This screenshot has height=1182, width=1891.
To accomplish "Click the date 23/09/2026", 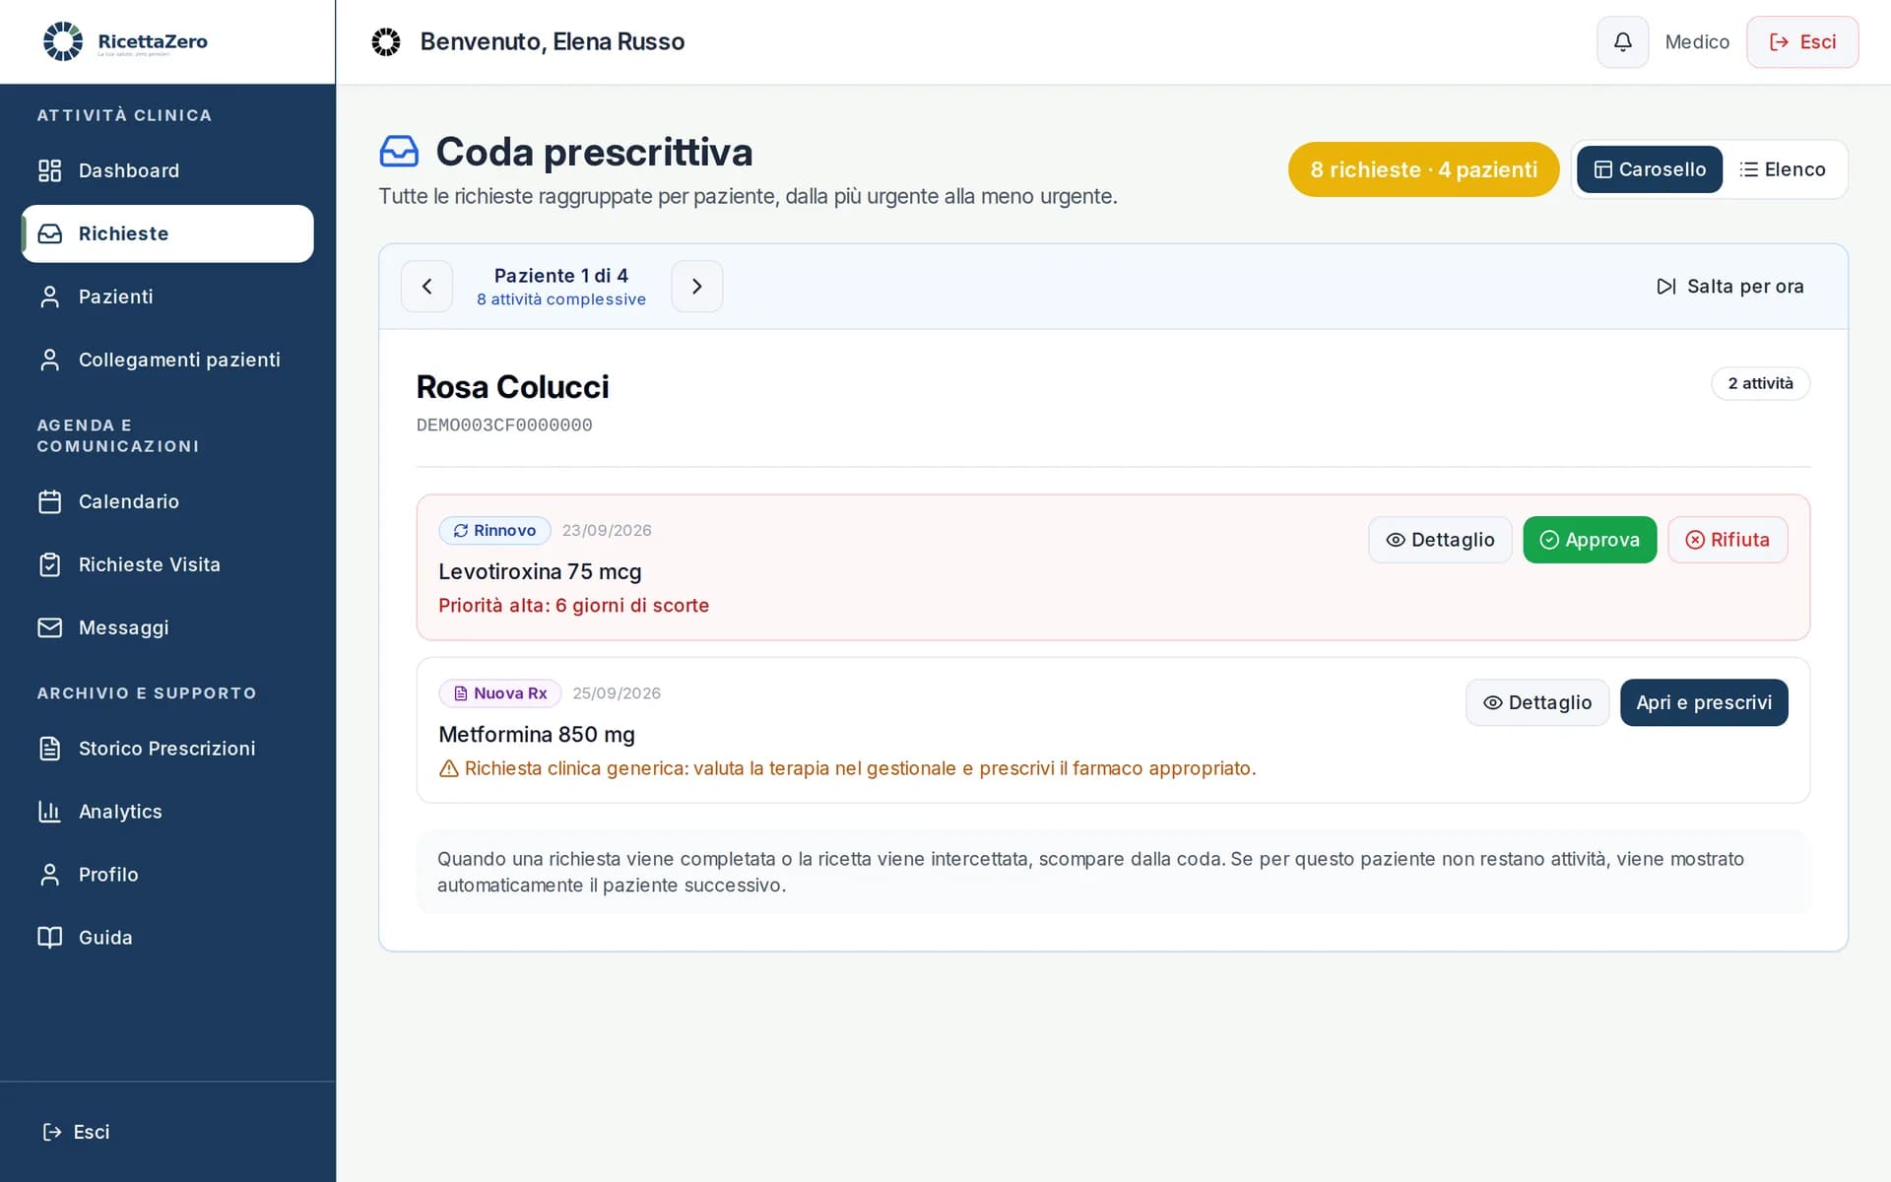I will coord(607,530).
